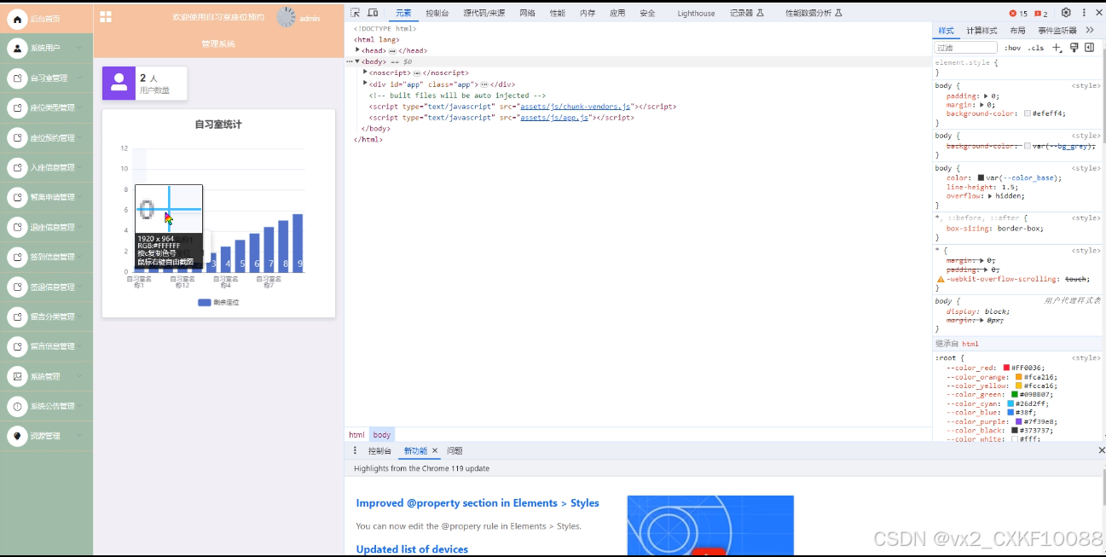Close the 新功能 drawer tab
Viewport: 1106px width, 557px height.
[x=435, y=450]
